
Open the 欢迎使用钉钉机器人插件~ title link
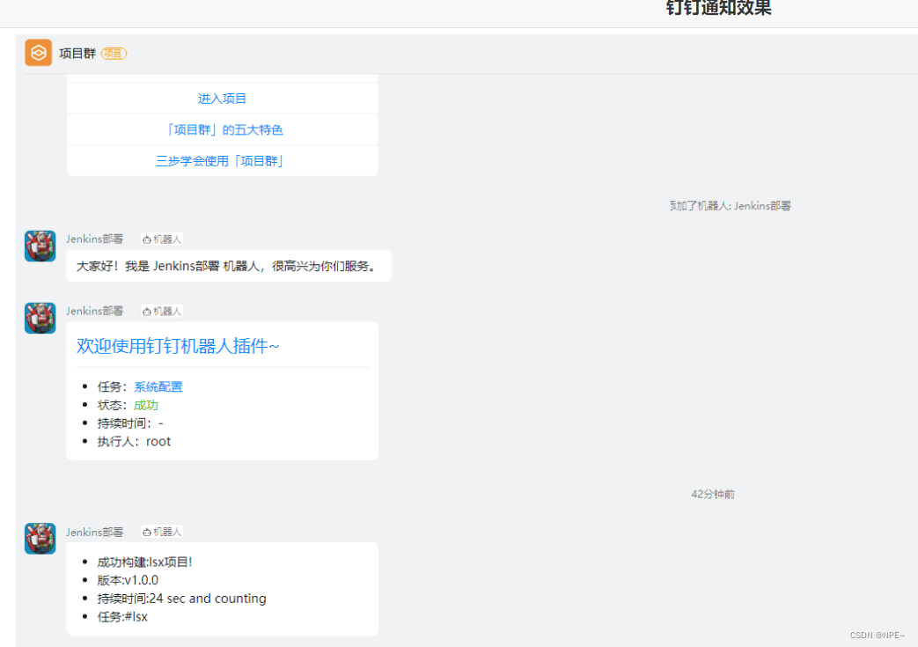[x=178, y=345]
